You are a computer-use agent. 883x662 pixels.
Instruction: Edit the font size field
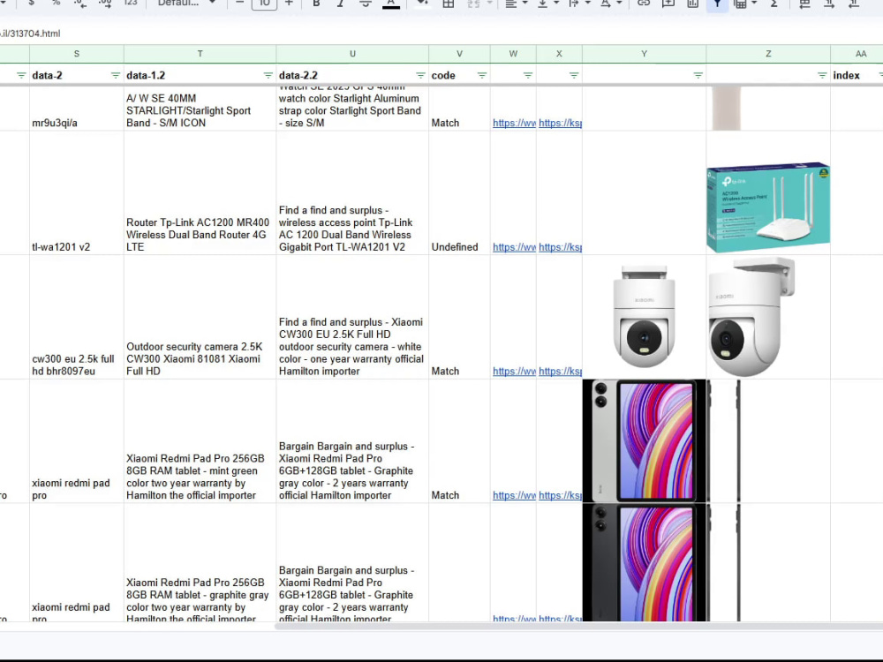264,4
